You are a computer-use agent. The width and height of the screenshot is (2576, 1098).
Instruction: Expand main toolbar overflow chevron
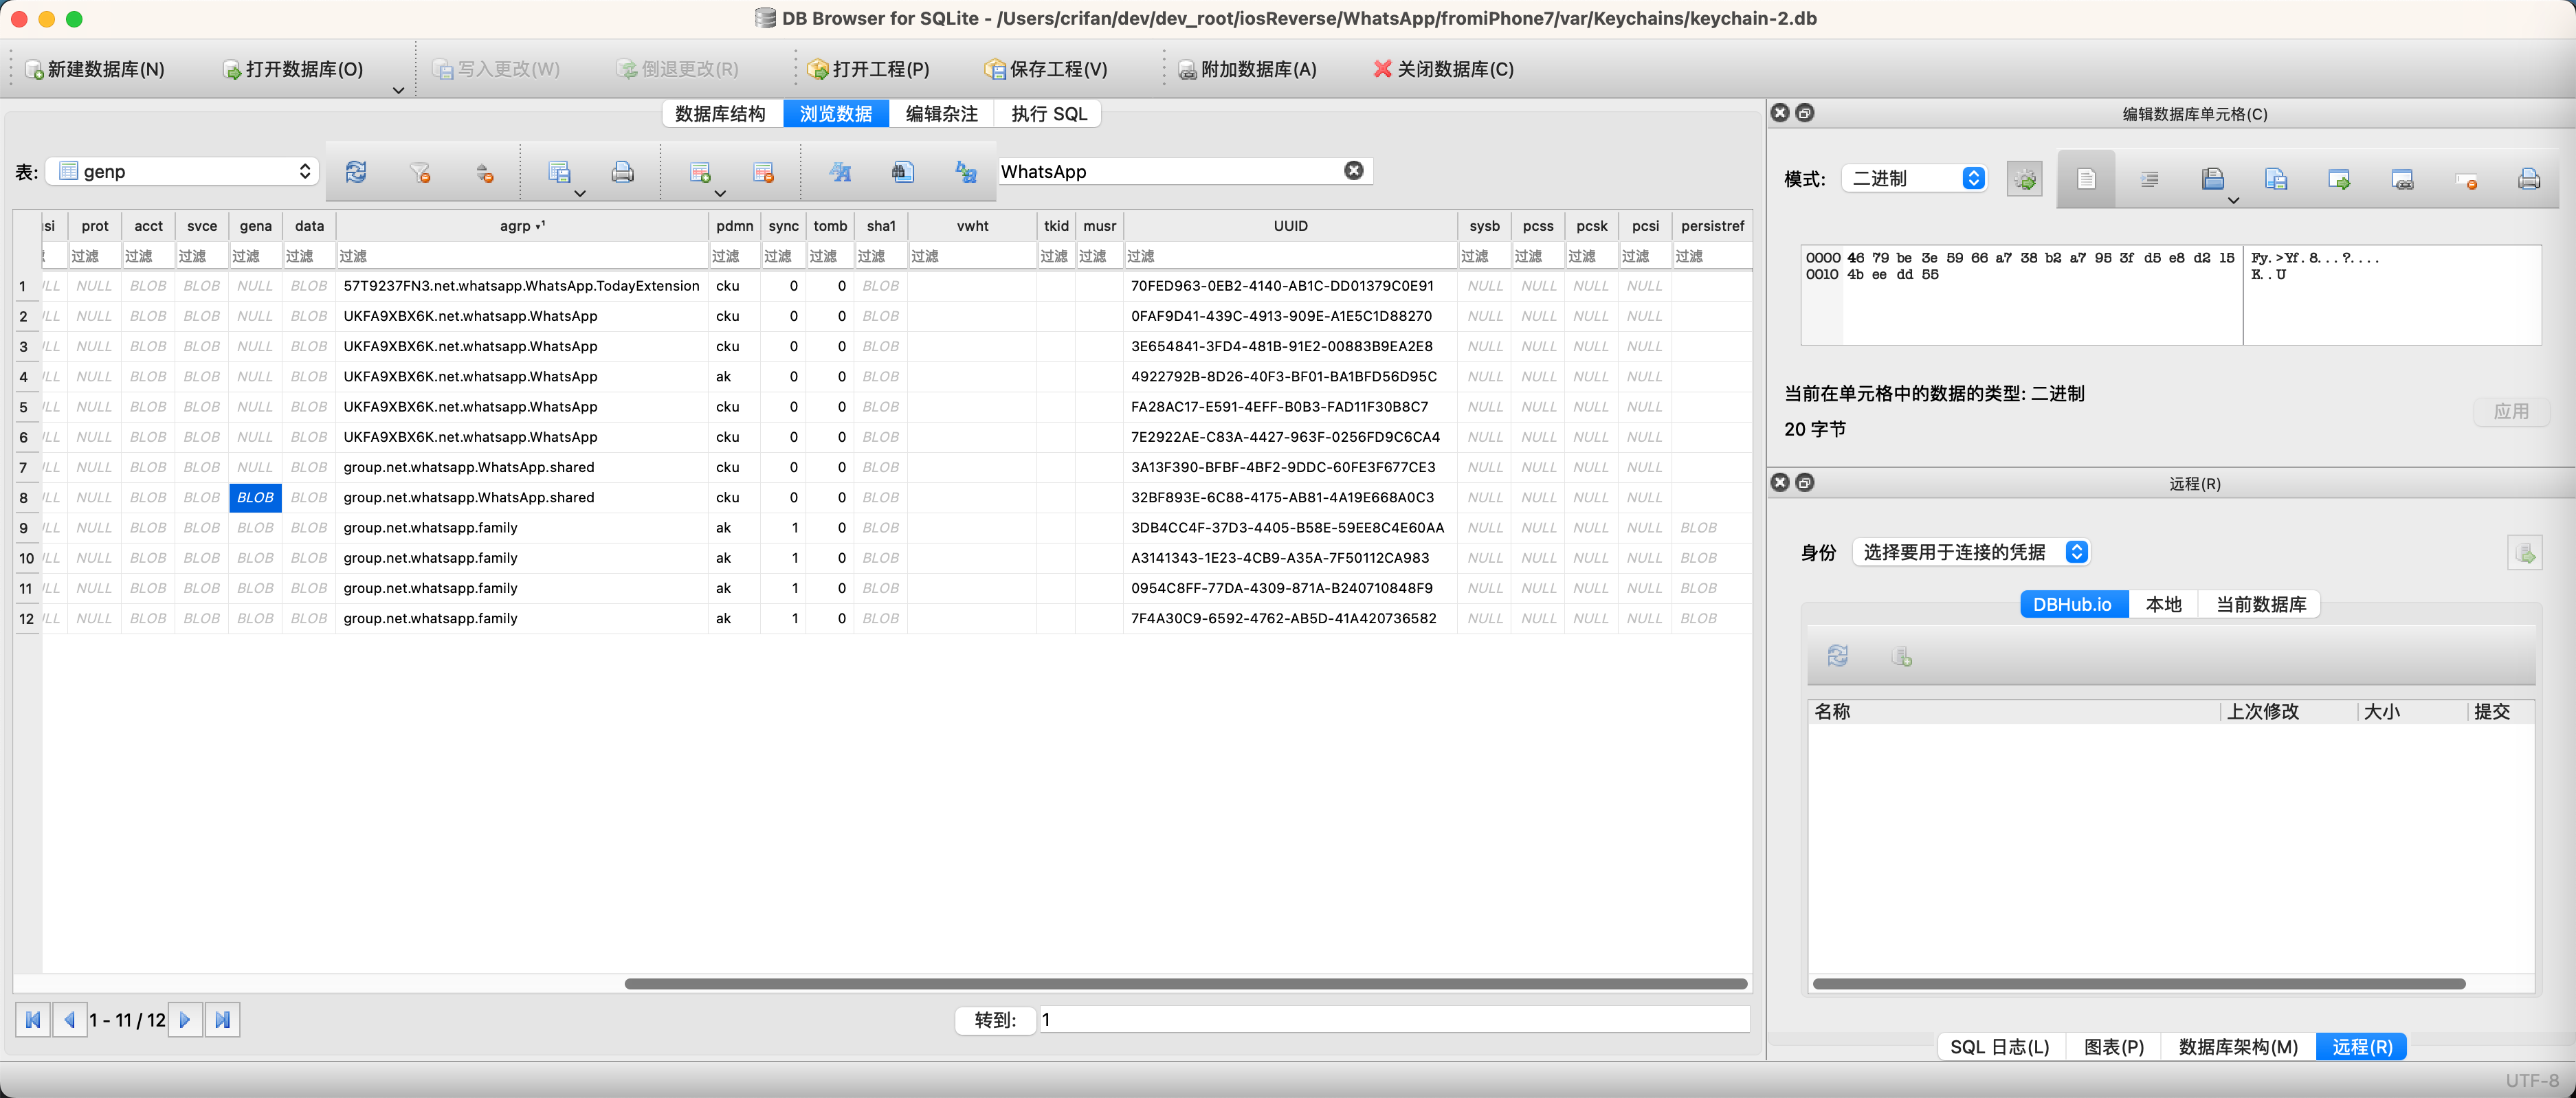coord(398,90)
